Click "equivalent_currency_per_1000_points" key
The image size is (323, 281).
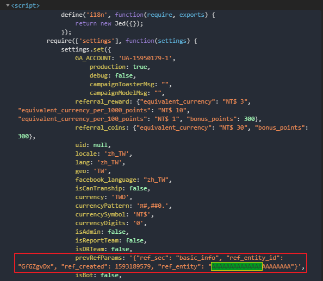tap(84, 110)
